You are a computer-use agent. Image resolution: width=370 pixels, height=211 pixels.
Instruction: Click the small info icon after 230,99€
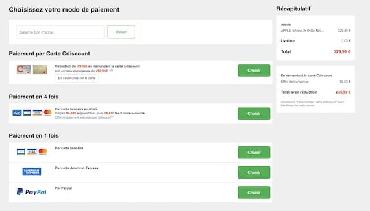(x=112, y=71)
